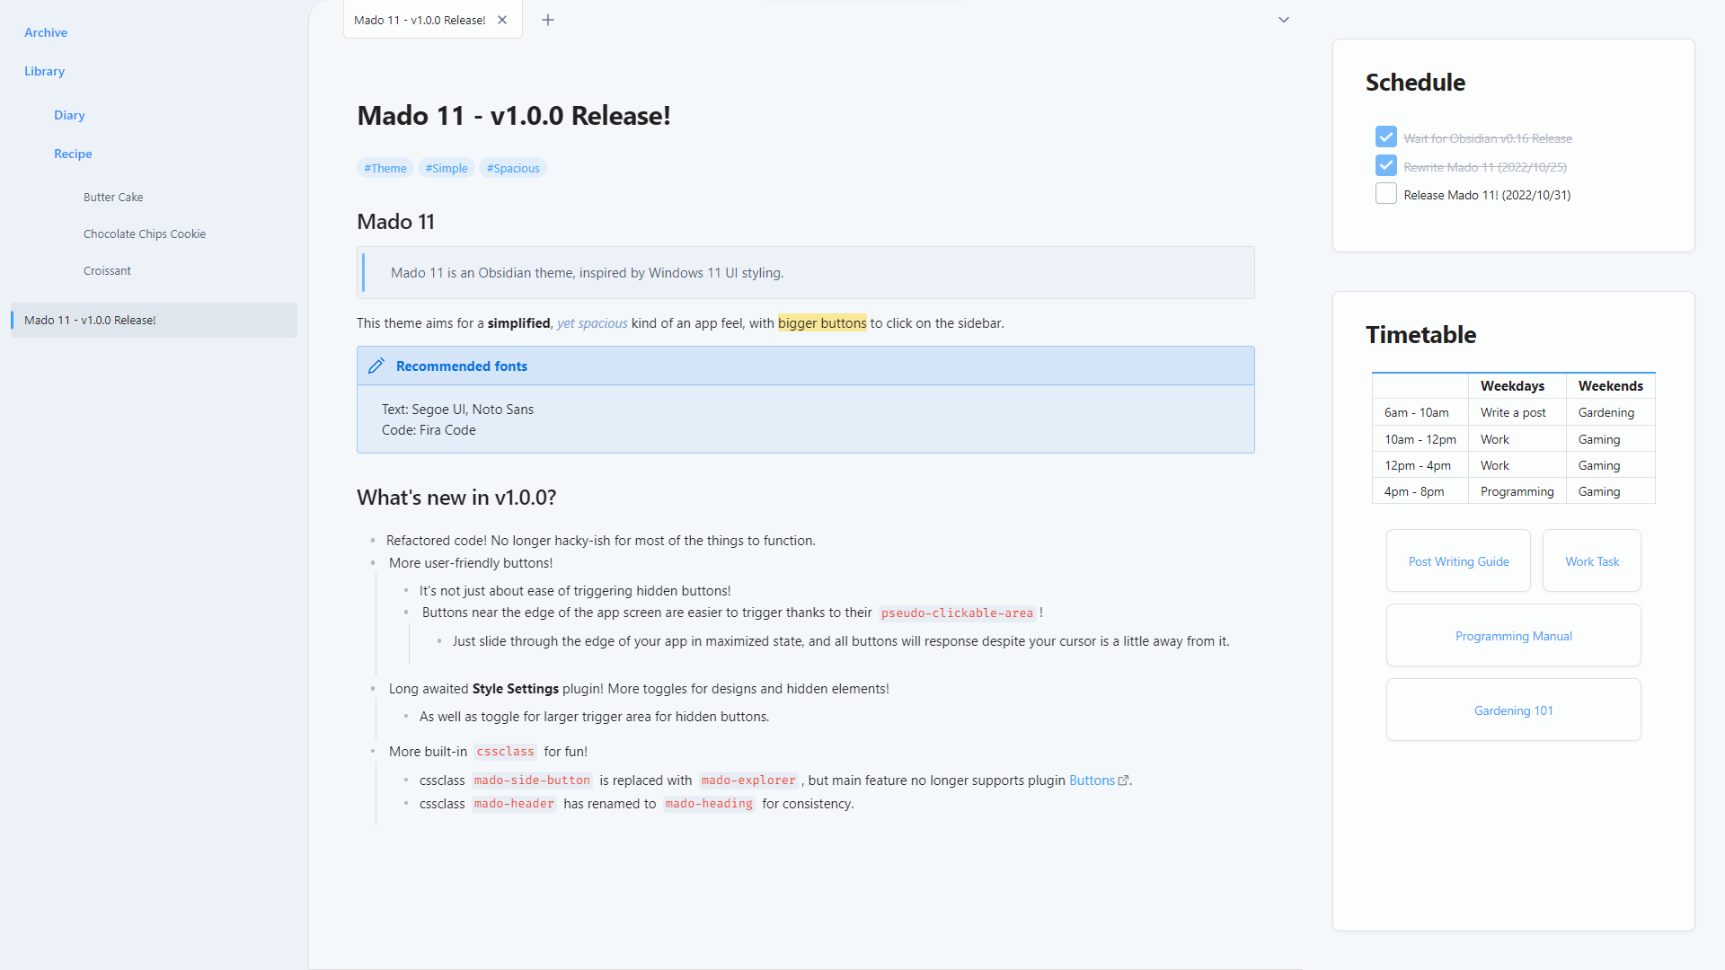Toggle 'Wait for Obsidian v0.16 Release' checkbox
Screen dimensions: 1725x970
point(1385,137)
